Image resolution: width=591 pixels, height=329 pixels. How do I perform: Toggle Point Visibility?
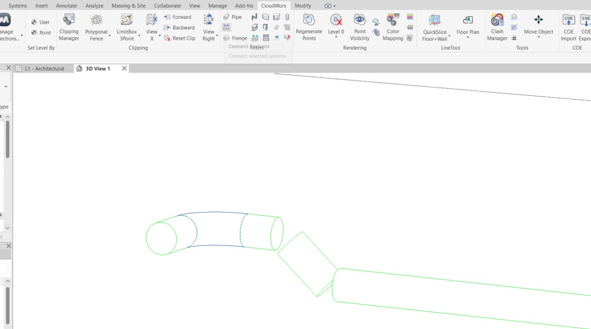(x=359, y=27)
